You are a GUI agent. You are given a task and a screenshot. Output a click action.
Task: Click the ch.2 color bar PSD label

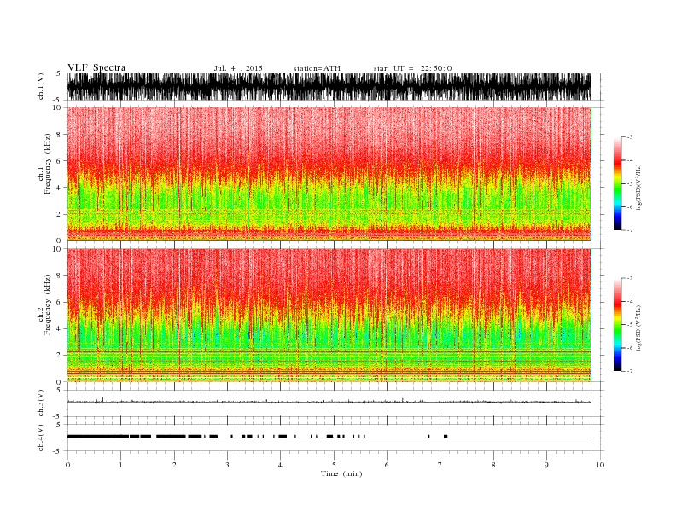tap(640, 328)
